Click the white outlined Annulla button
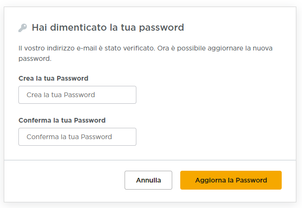The width and height of the screenshot is (302, 208). pos(148,180)
